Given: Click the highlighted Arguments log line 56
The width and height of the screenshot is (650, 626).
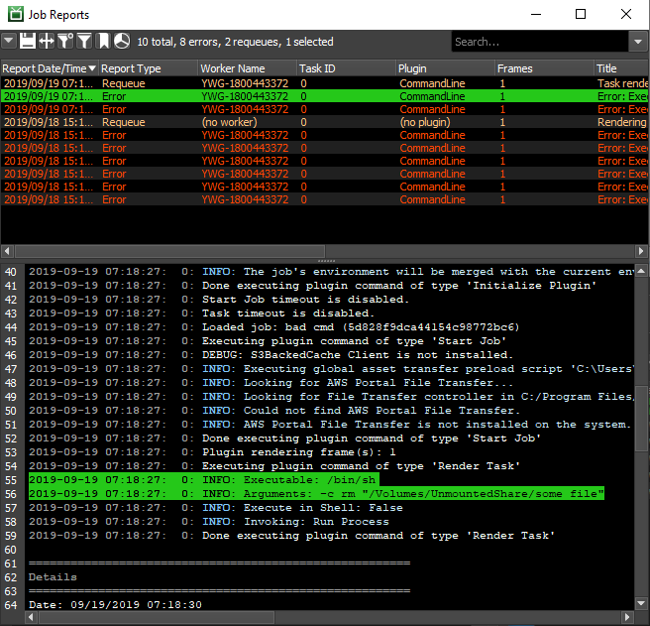Looking at the screenshot, I should click(317, 494).
